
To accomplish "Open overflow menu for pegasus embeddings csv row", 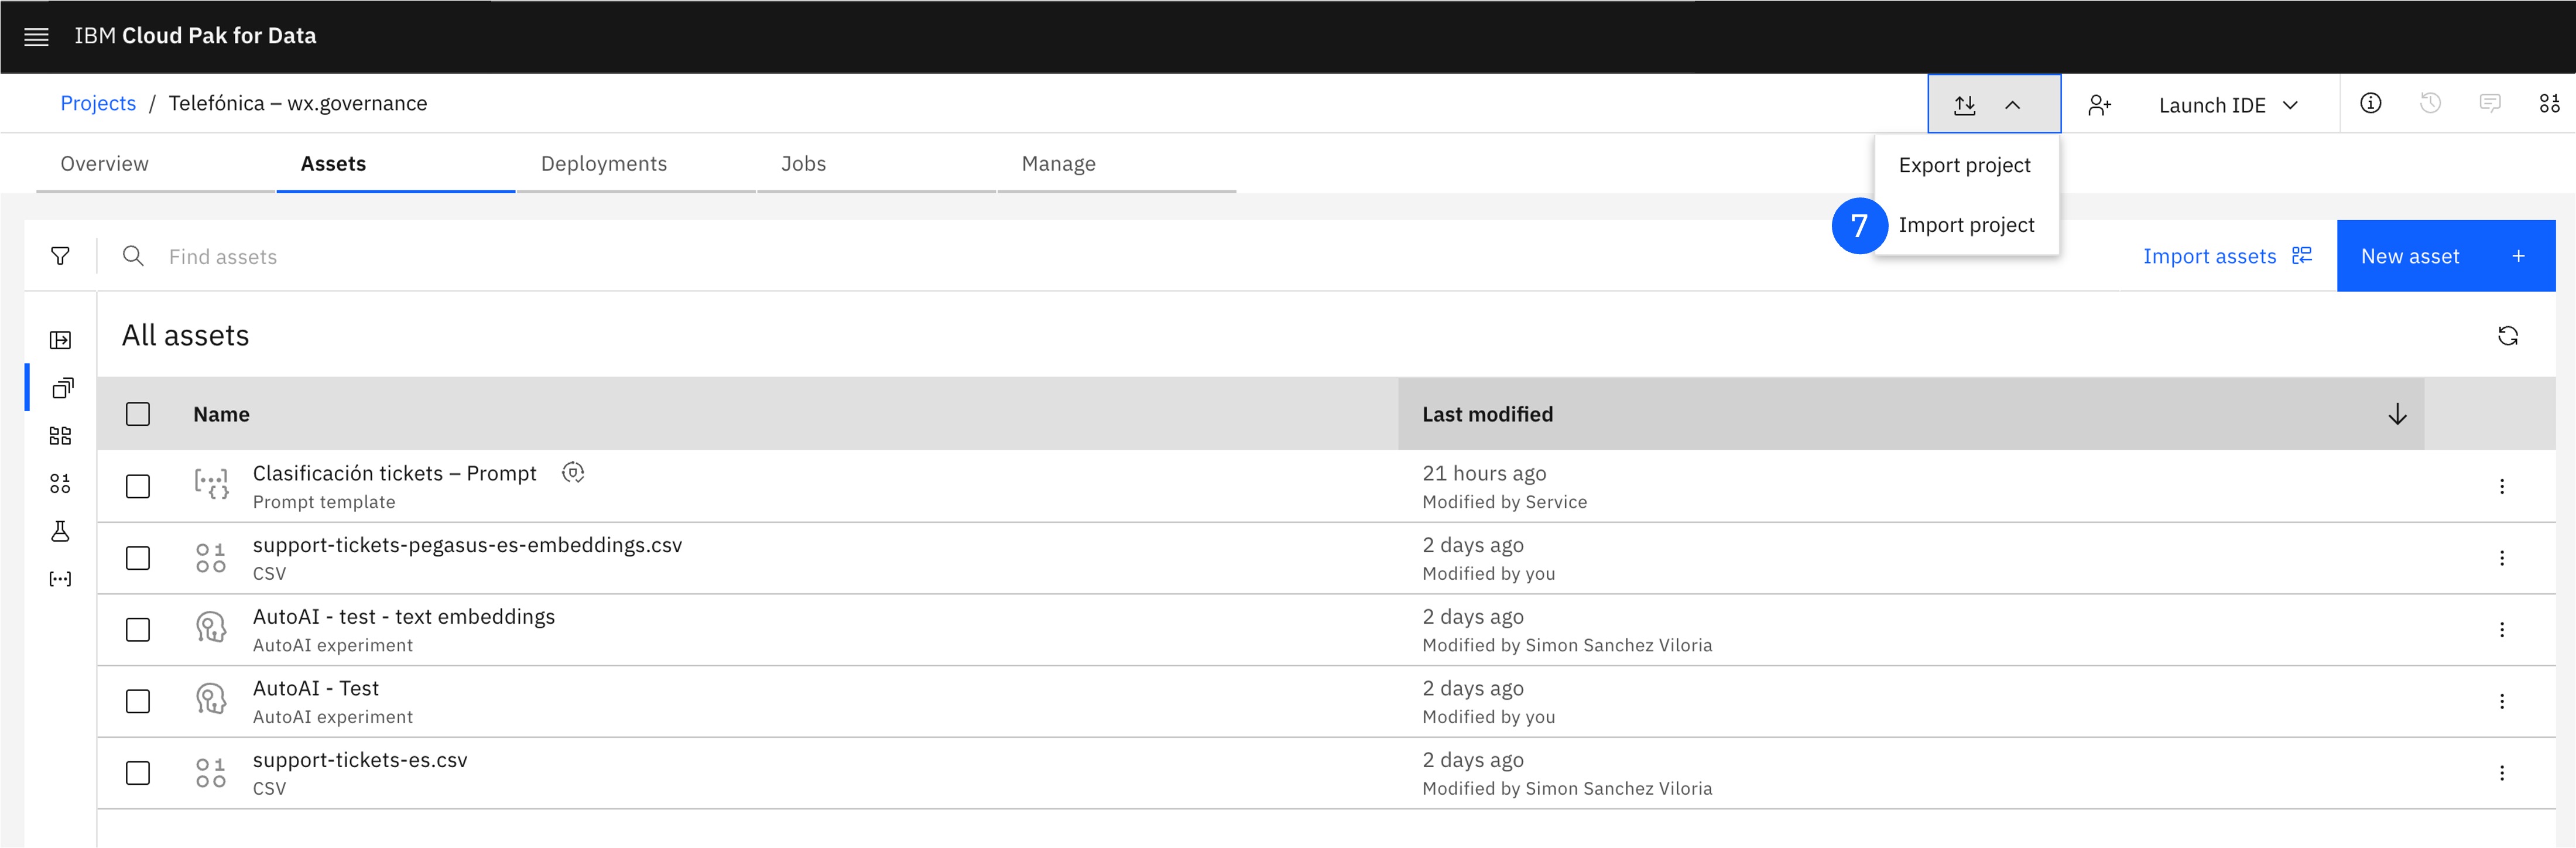I will [x=2501, y=558].
